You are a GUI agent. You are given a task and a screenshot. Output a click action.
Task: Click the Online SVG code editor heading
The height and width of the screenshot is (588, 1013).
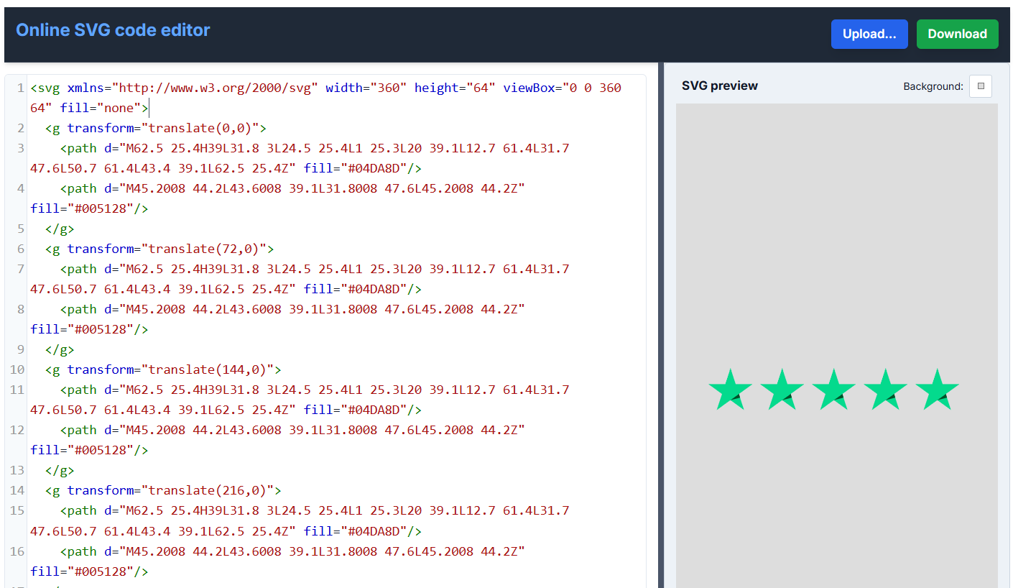click(x=113, y=29)
